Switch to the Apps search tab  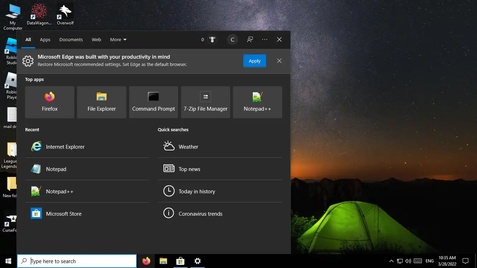[x=45, y=39]
